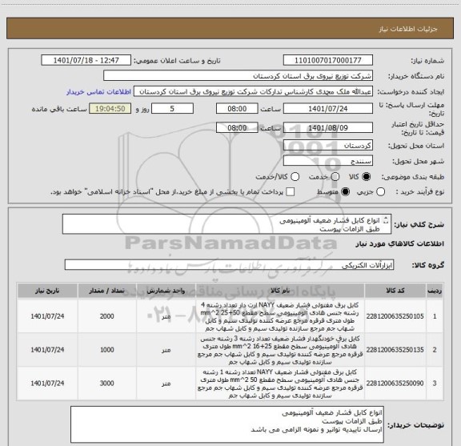Click the گروه کالا field ابزارآلات الکتریکی
The width and height of the screenshot is (461, 446).
pos(229,264)
